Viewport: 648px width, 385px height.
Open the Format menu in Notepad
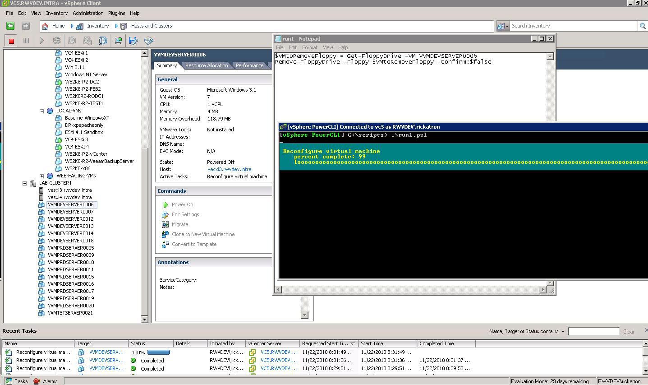tap(310, 47)
